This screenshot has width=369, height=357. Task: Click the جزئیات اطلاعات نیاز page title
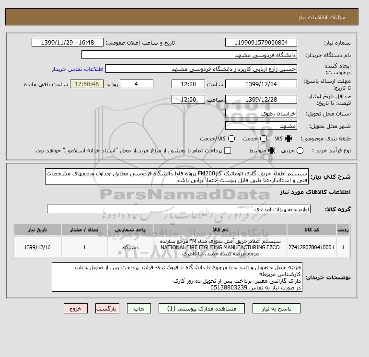click(322, 17)
